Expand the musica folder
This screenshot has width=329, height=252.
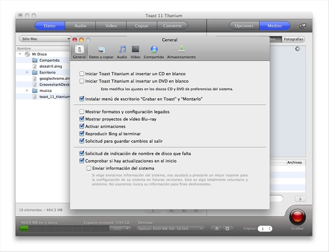[x=27, y=90]
